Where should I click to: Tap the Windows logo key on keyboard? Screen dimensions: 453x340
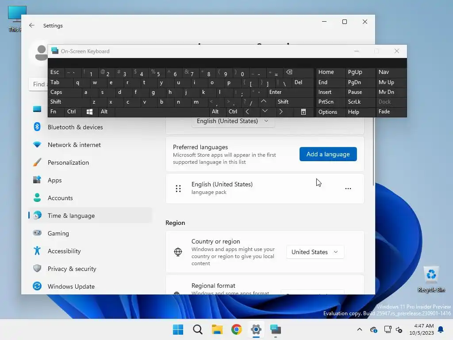coord(89,112)
